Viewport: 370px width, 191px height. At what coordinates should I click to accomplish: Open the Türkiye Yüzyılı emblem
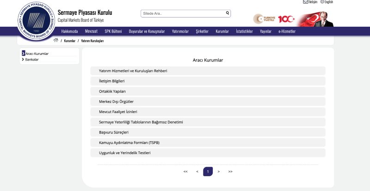(264, 19)
